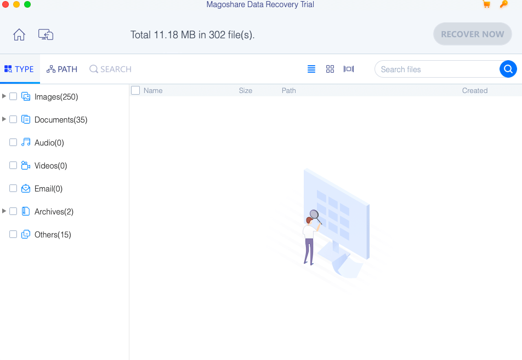
Task: Expand the Images tree arrow
Action: [4, 96]
